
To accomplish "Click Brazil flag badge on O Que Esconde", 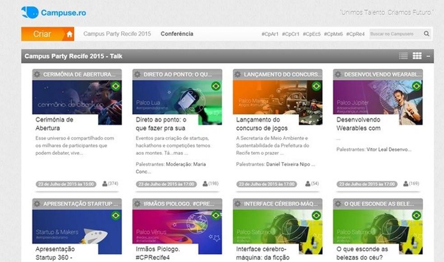I will (x=416, y=215).
